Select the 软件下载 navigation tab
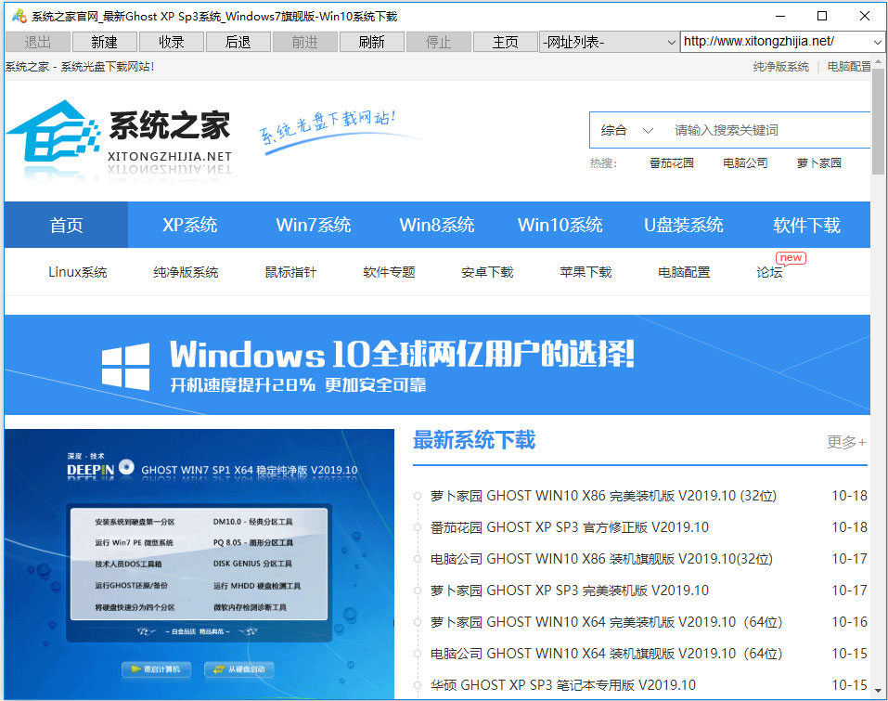This screenshot has width=888, height=701. tap(807, 225)
